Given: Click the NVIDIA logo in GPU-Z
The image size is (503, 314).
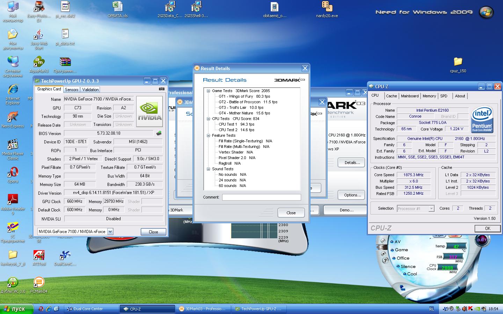Looking at the screenshot, I should (x=149, y=111).
